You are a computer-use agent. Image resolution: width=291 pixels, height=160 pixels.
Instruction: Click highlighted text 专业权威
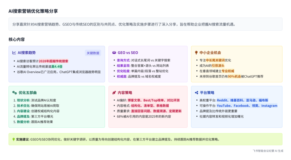point(228,71)
